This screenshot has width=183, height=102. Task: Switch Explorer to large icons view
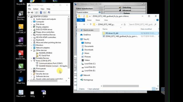[157, 89]
